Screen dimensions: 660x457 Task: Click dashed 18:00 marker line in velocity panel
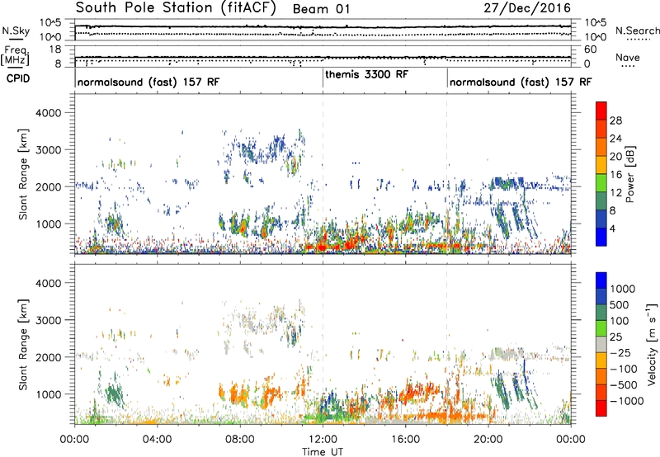447,344
